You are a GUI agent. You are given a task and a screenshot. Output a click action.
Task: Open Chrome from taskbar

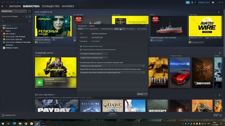tap(26, 124)
